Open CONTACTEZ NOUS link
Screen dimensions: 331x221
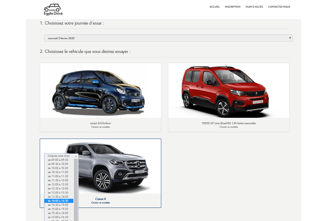pos(279,7)
